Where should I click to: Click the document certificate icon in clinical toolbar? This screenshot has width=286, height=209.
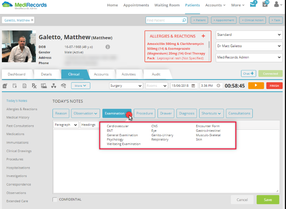click(x=15, y=86)
